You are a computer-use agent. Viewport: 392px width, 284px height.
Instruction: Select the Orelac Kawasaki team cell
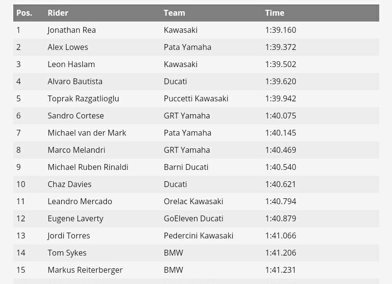[x=194, y=201]
